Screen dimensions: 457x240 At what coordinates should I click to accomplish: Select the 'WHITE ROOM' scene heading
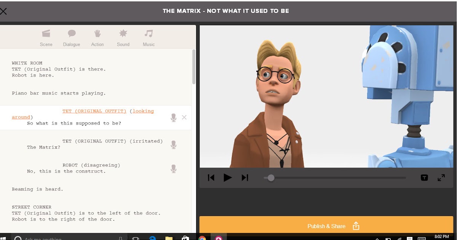[27, 63]
